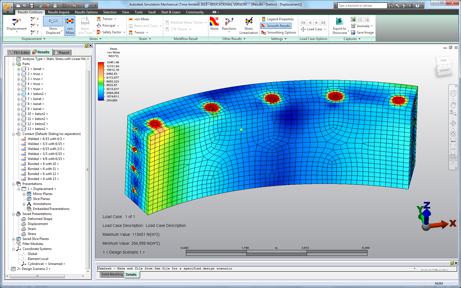This screenshot has height=288, width=461.
Task: Click the von Mises color legend bar
Action: tap(101, 81)
